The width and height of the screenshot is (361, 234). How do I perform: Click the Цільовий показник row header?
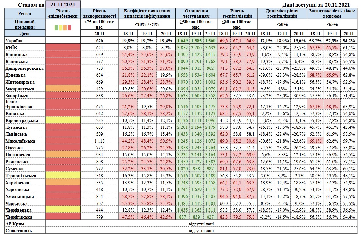[x=25, y=24]
